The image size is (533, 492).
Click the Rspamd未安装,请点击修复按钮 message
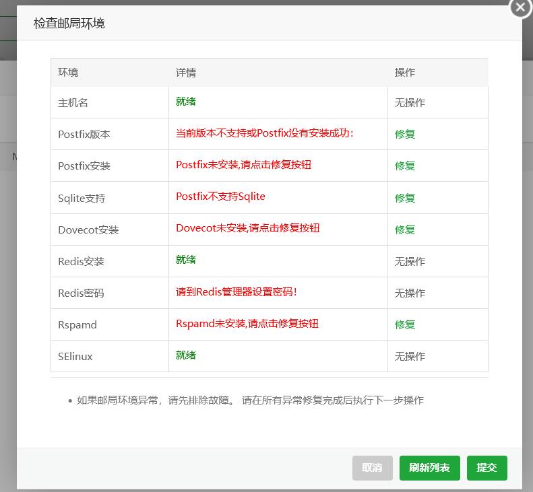point(247,324)
